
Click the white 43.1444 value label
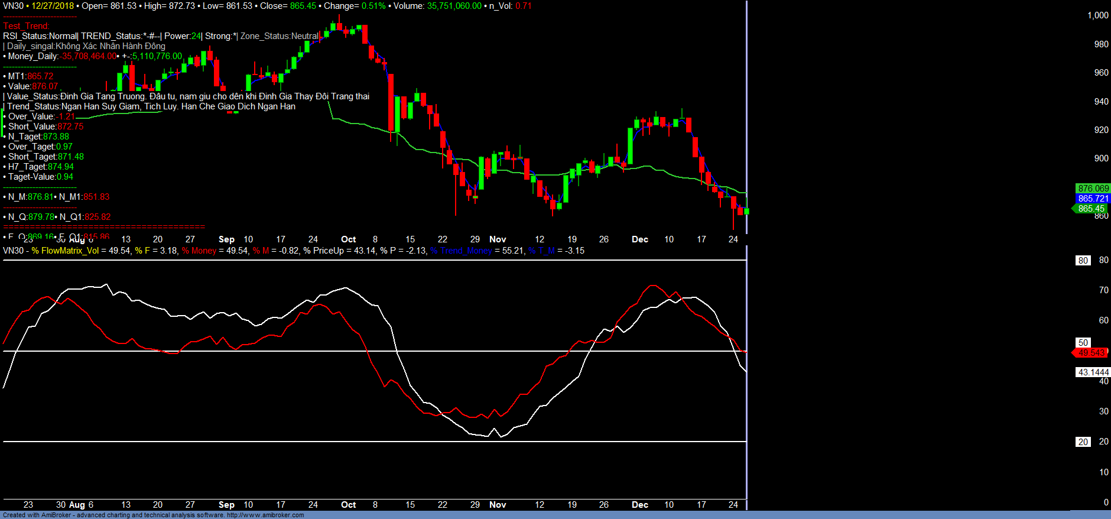click(1093, 372)
